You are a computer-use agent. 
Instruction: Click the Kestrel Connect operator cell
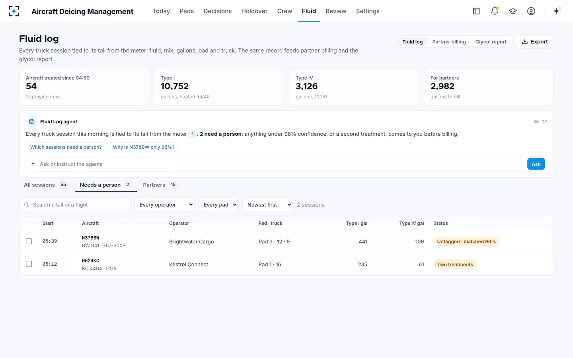pos(189,265)
